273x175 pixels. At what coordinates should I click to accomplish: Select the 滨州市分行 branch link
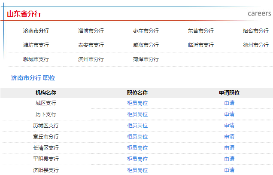click(91, 59)
